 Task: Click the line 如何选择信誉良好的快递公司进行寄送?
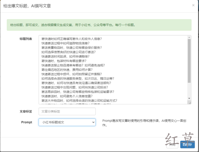(x=68, y=52)
